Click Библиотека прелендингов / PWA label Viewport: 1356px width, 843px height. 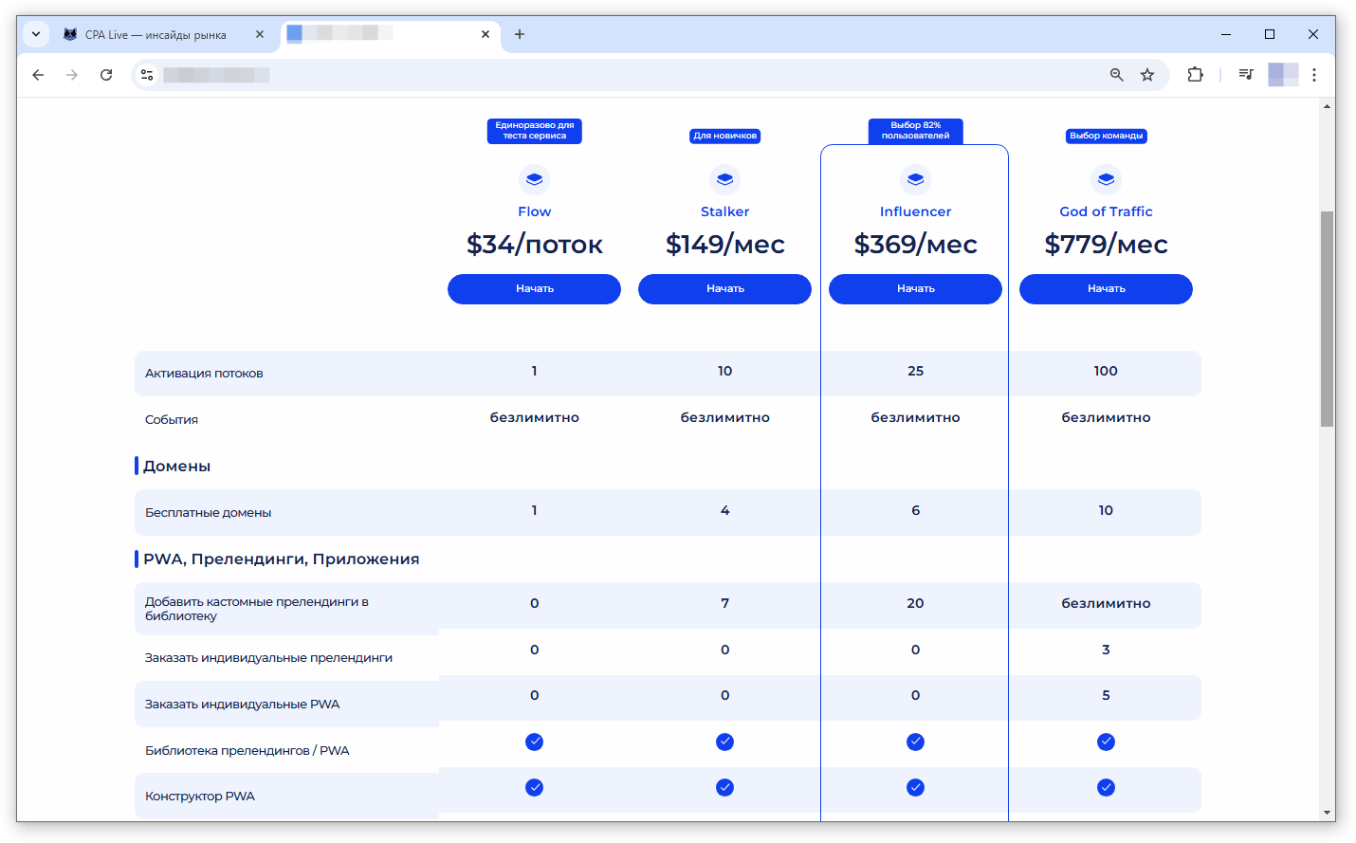(x=247, y=751)
